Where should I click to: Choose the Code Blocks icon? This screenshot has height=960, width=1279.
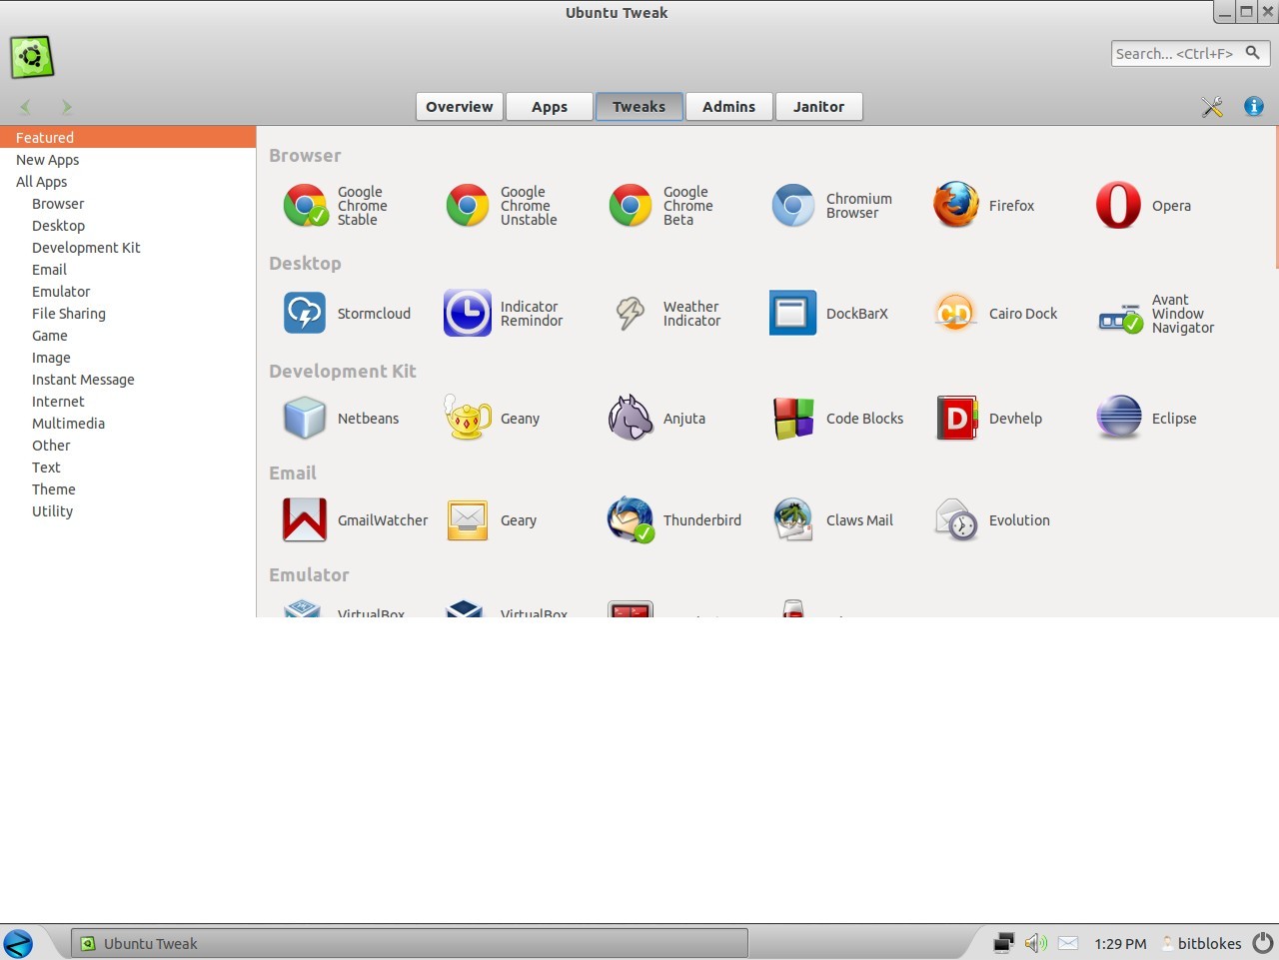pyautogui.click(x=793, y=419)
